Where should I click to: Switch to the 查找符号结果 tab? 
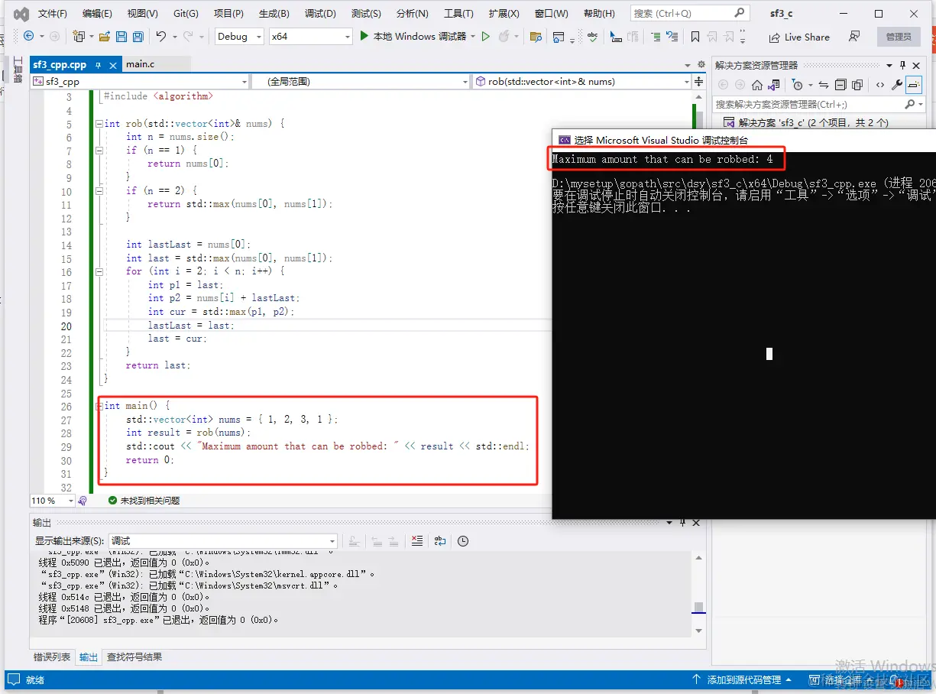click(134, 657)
